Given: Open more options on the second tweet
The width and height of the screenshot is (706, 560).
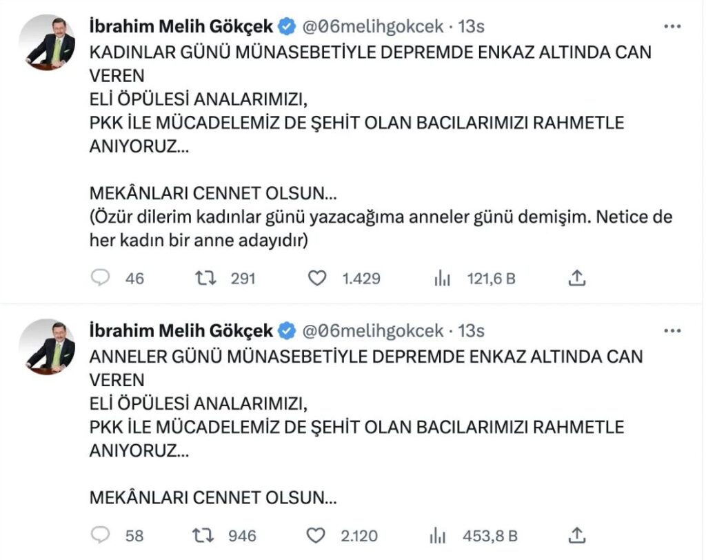Looking at the screenshot, I should click(x=672, y=331).
